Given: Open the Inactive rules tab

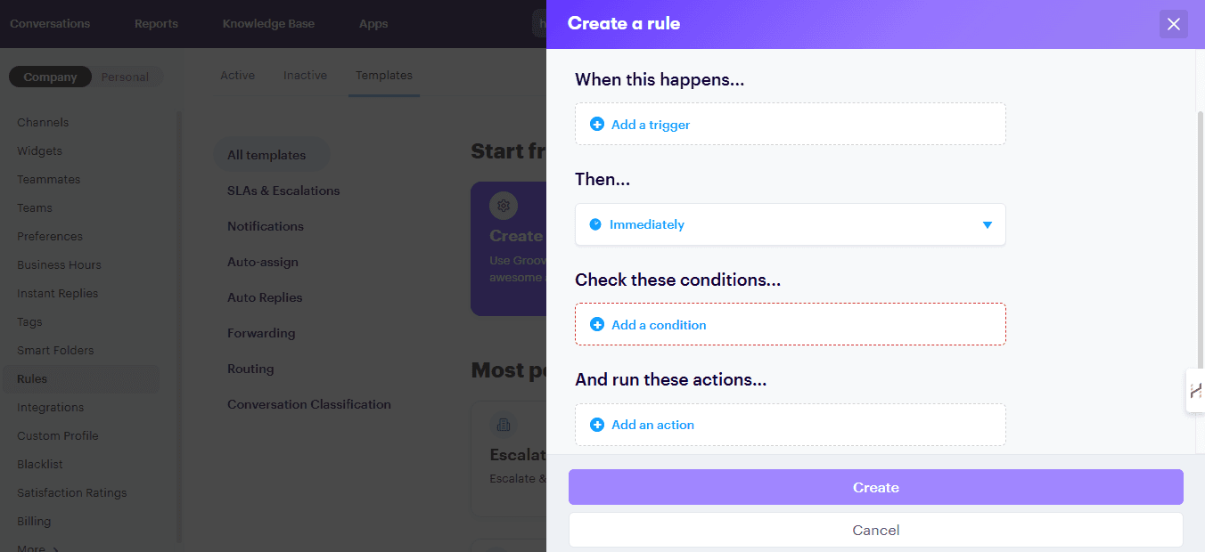Looking at the screenshot, I should click(305, 75).
